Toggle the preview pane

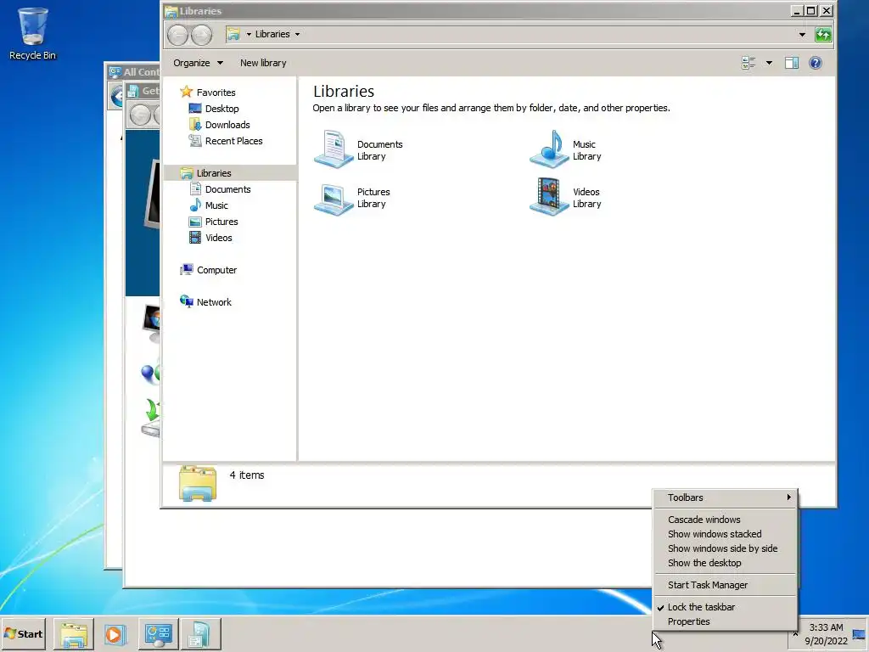[792, 63]
